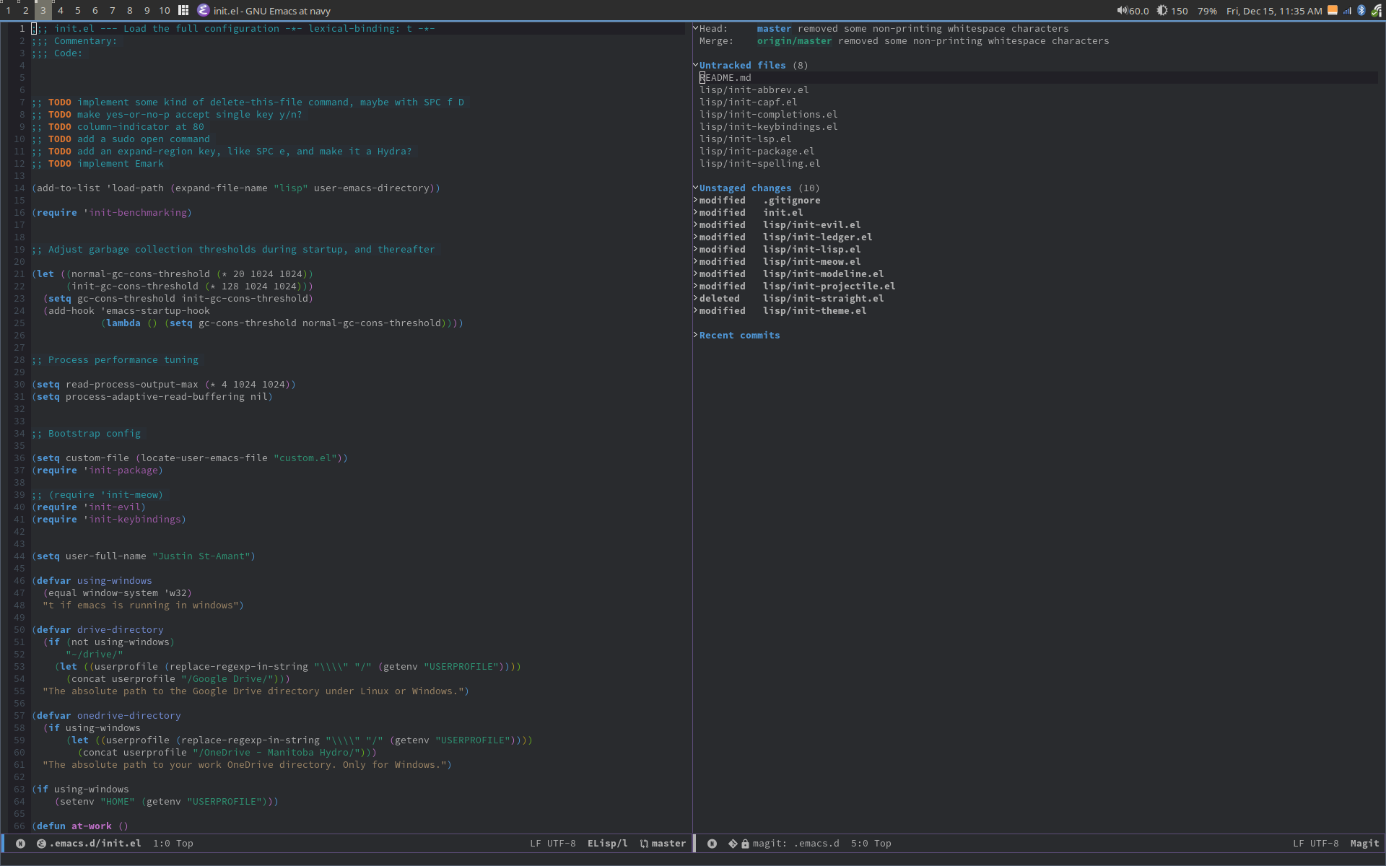Switch to workspace 10
Viewport: 1386px width, 866px height.
click(x=164, y=10)
